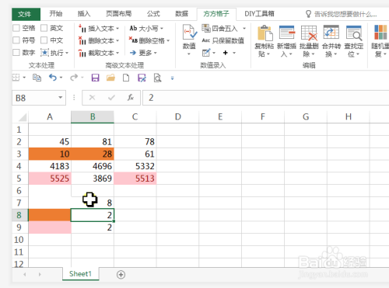The width and height of the screenshot is (389, 288).
Task: Click the select-all triangle corner of the grid
Action: pos(22,117)
